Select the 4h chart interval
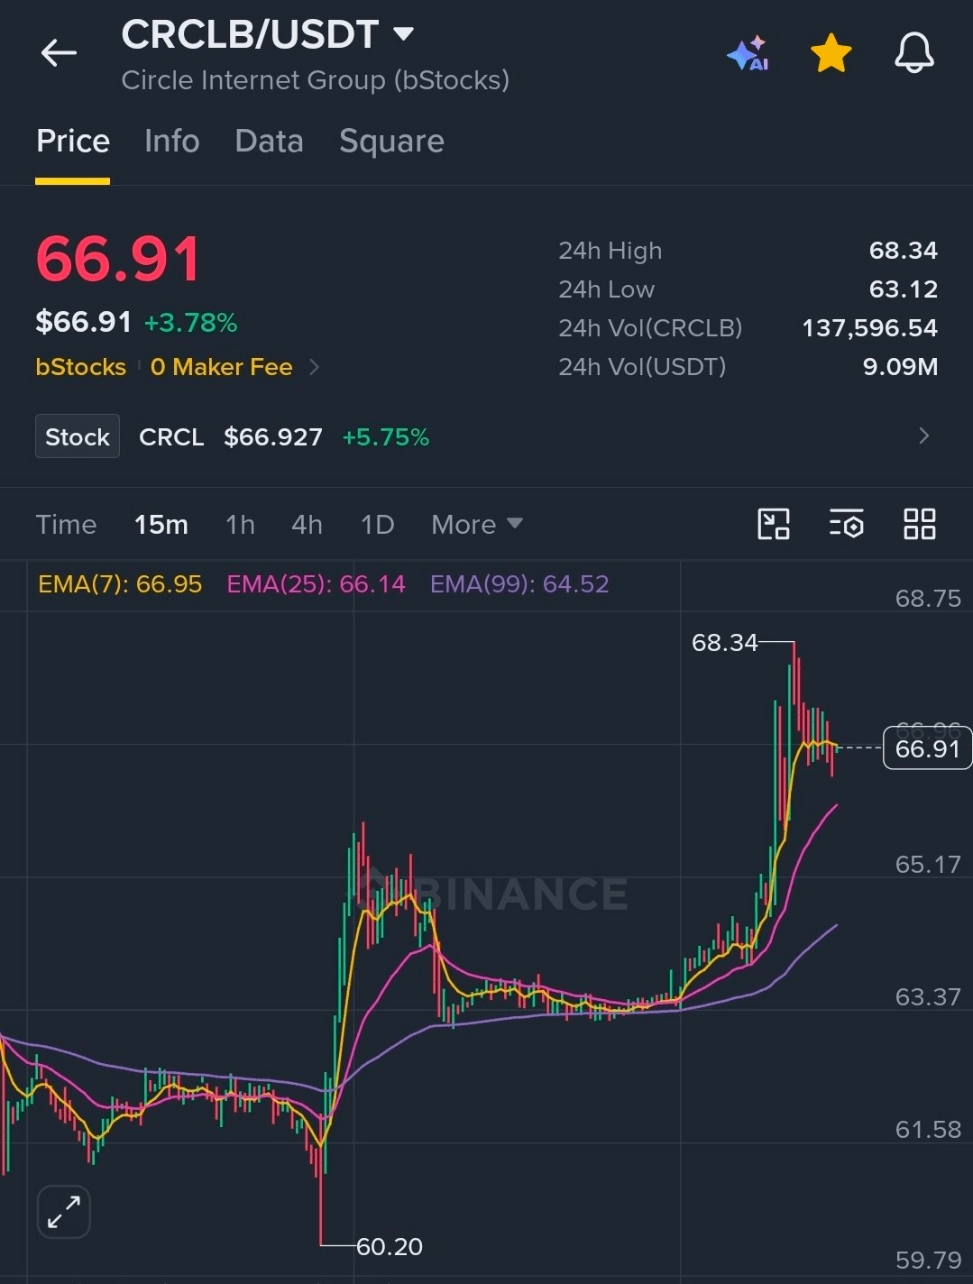Viewport: 973px width, 1284px height. (307, 525)
